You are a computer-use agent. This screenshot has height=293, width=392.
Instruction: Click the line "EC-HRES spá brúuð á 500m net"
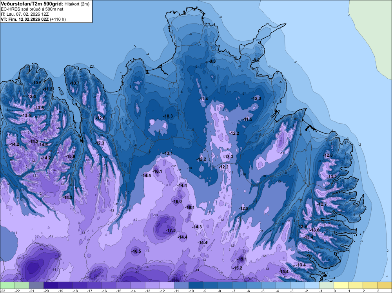[x=32, y=9]
